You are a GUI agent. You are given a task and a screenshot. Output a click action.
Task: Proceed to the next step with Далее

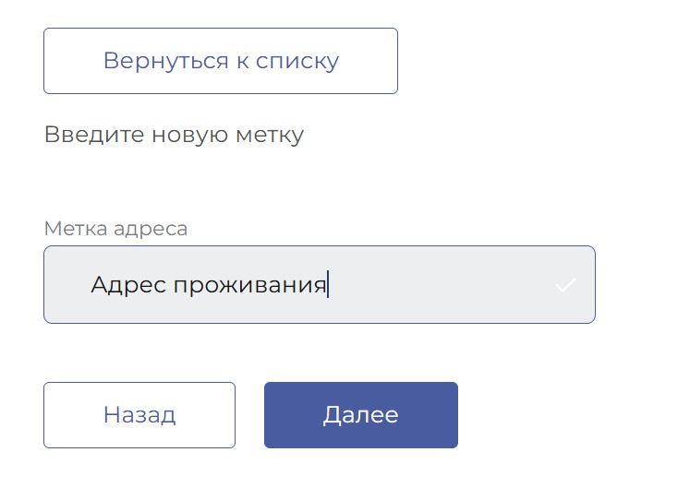(361, 415)
